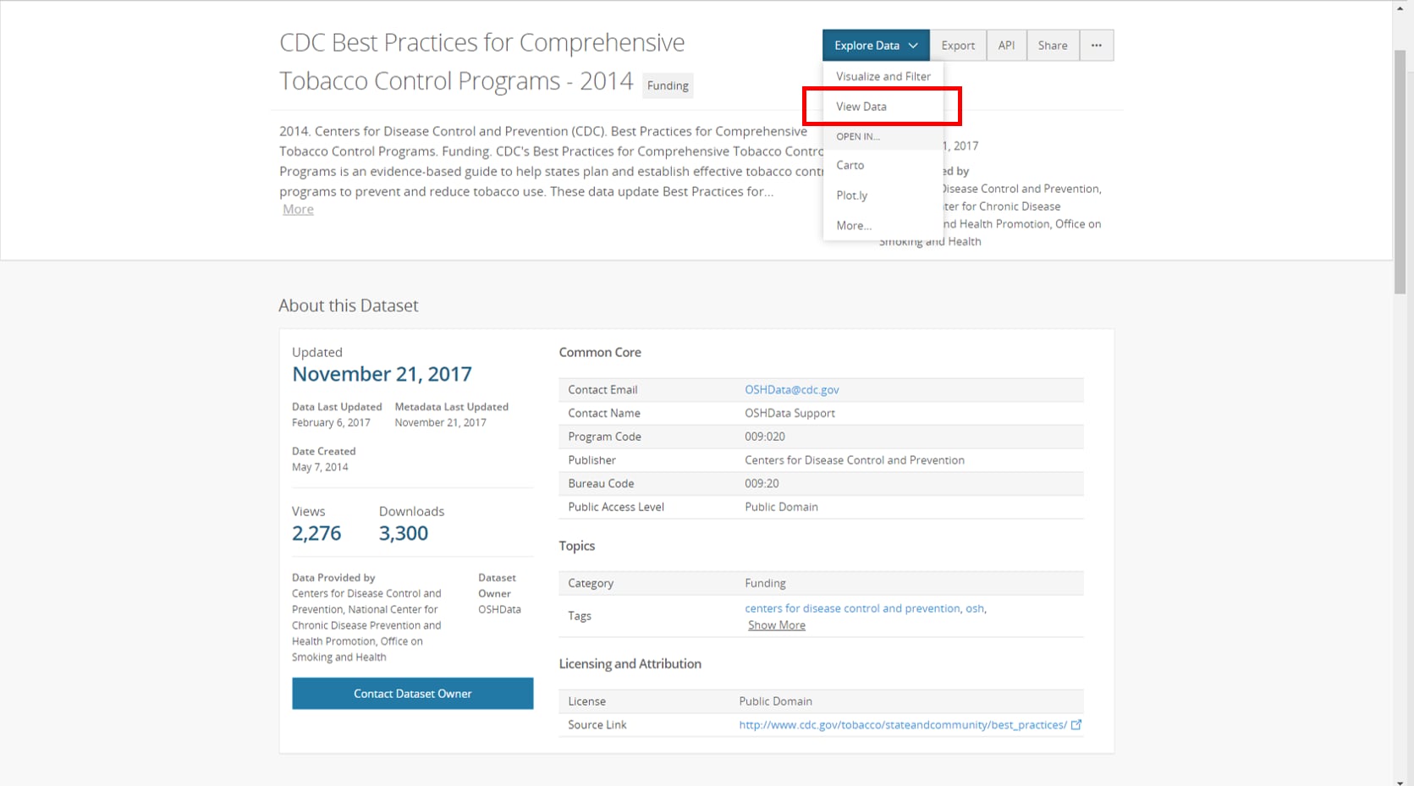Viewport: 1414px width, 786px height.
Task: Click scrollbar down arrow
Action: coord(1400,782)
